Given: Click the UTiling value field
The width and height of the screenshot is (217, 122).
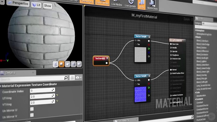Looking at the screenshot, I should point(42,96).
